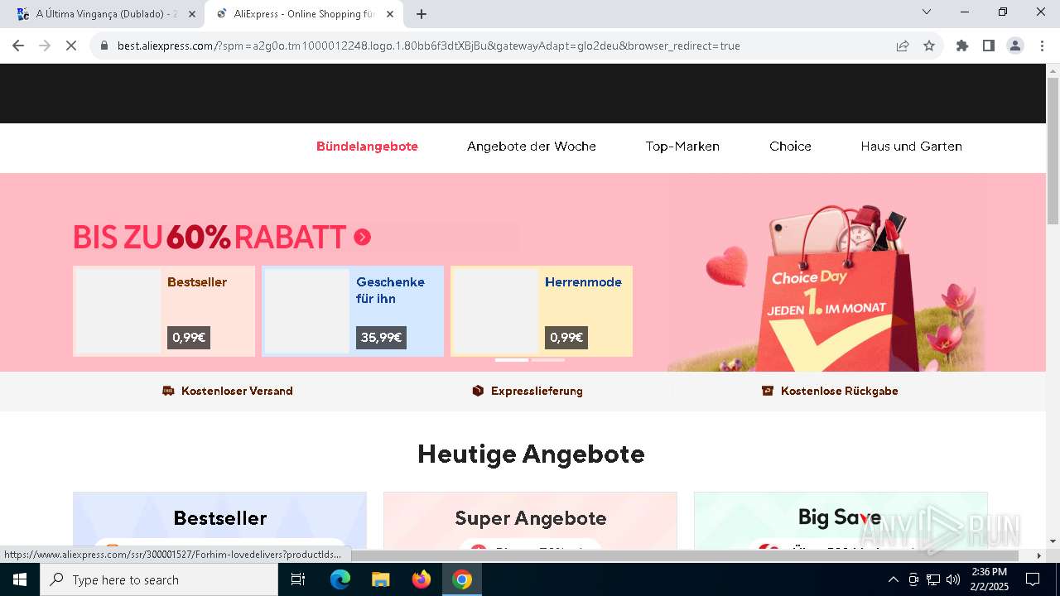Click the vertical scrollbar thumb
This screenshot has height=596, width=1060.
click(1053, 150)
